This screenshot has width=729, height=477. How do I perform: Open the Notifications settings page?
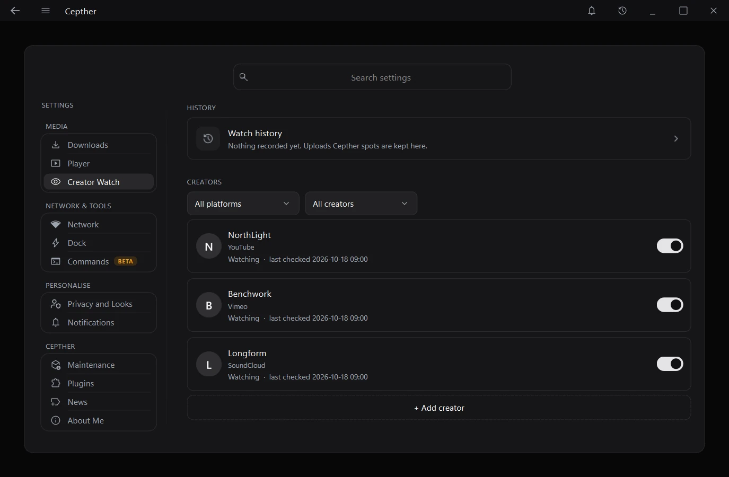[x=99, y=322]
